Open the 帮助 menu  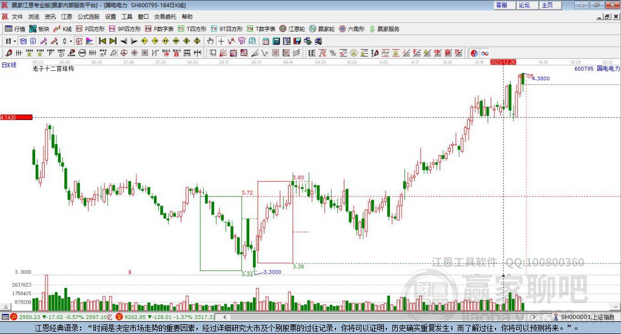(187, 16)
